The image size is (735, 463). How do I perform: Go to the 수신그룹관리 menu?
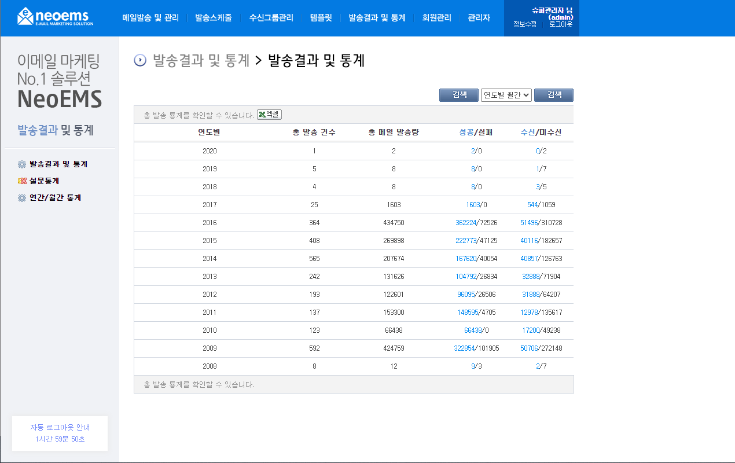pyautogui.click(x=271, y=18)
